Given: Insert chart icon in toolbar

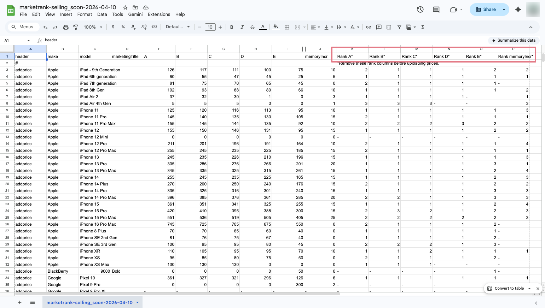Looking at the screenshot, I should coord(389,27).
